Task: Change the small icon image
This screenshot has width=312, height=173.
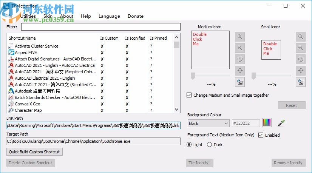Action: click(x=300, y=82)
